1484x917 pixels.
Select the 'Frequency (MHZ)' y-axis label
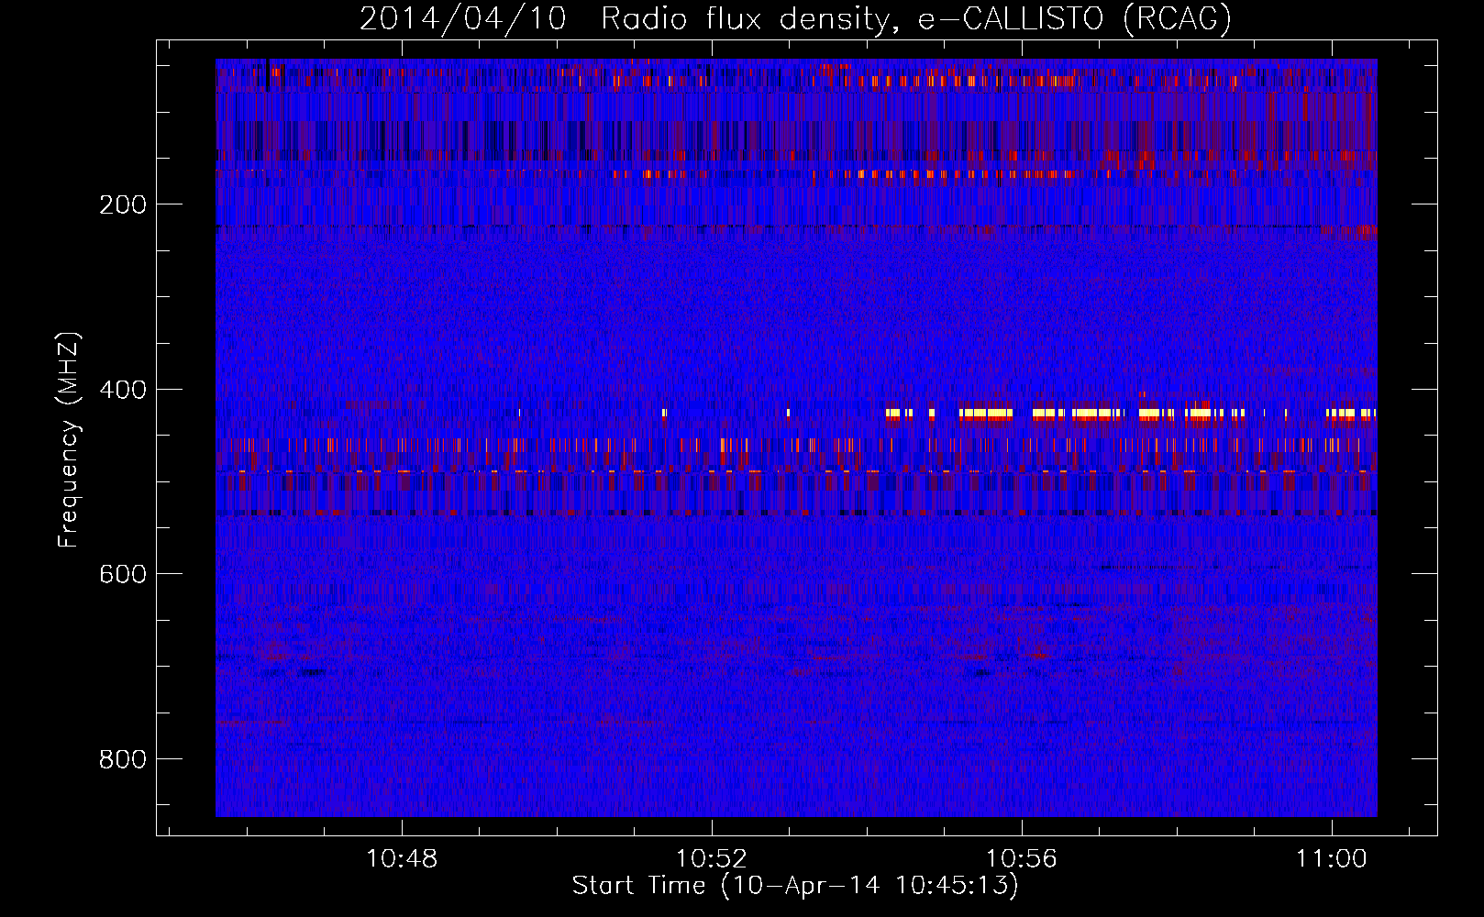pos(69,440)
